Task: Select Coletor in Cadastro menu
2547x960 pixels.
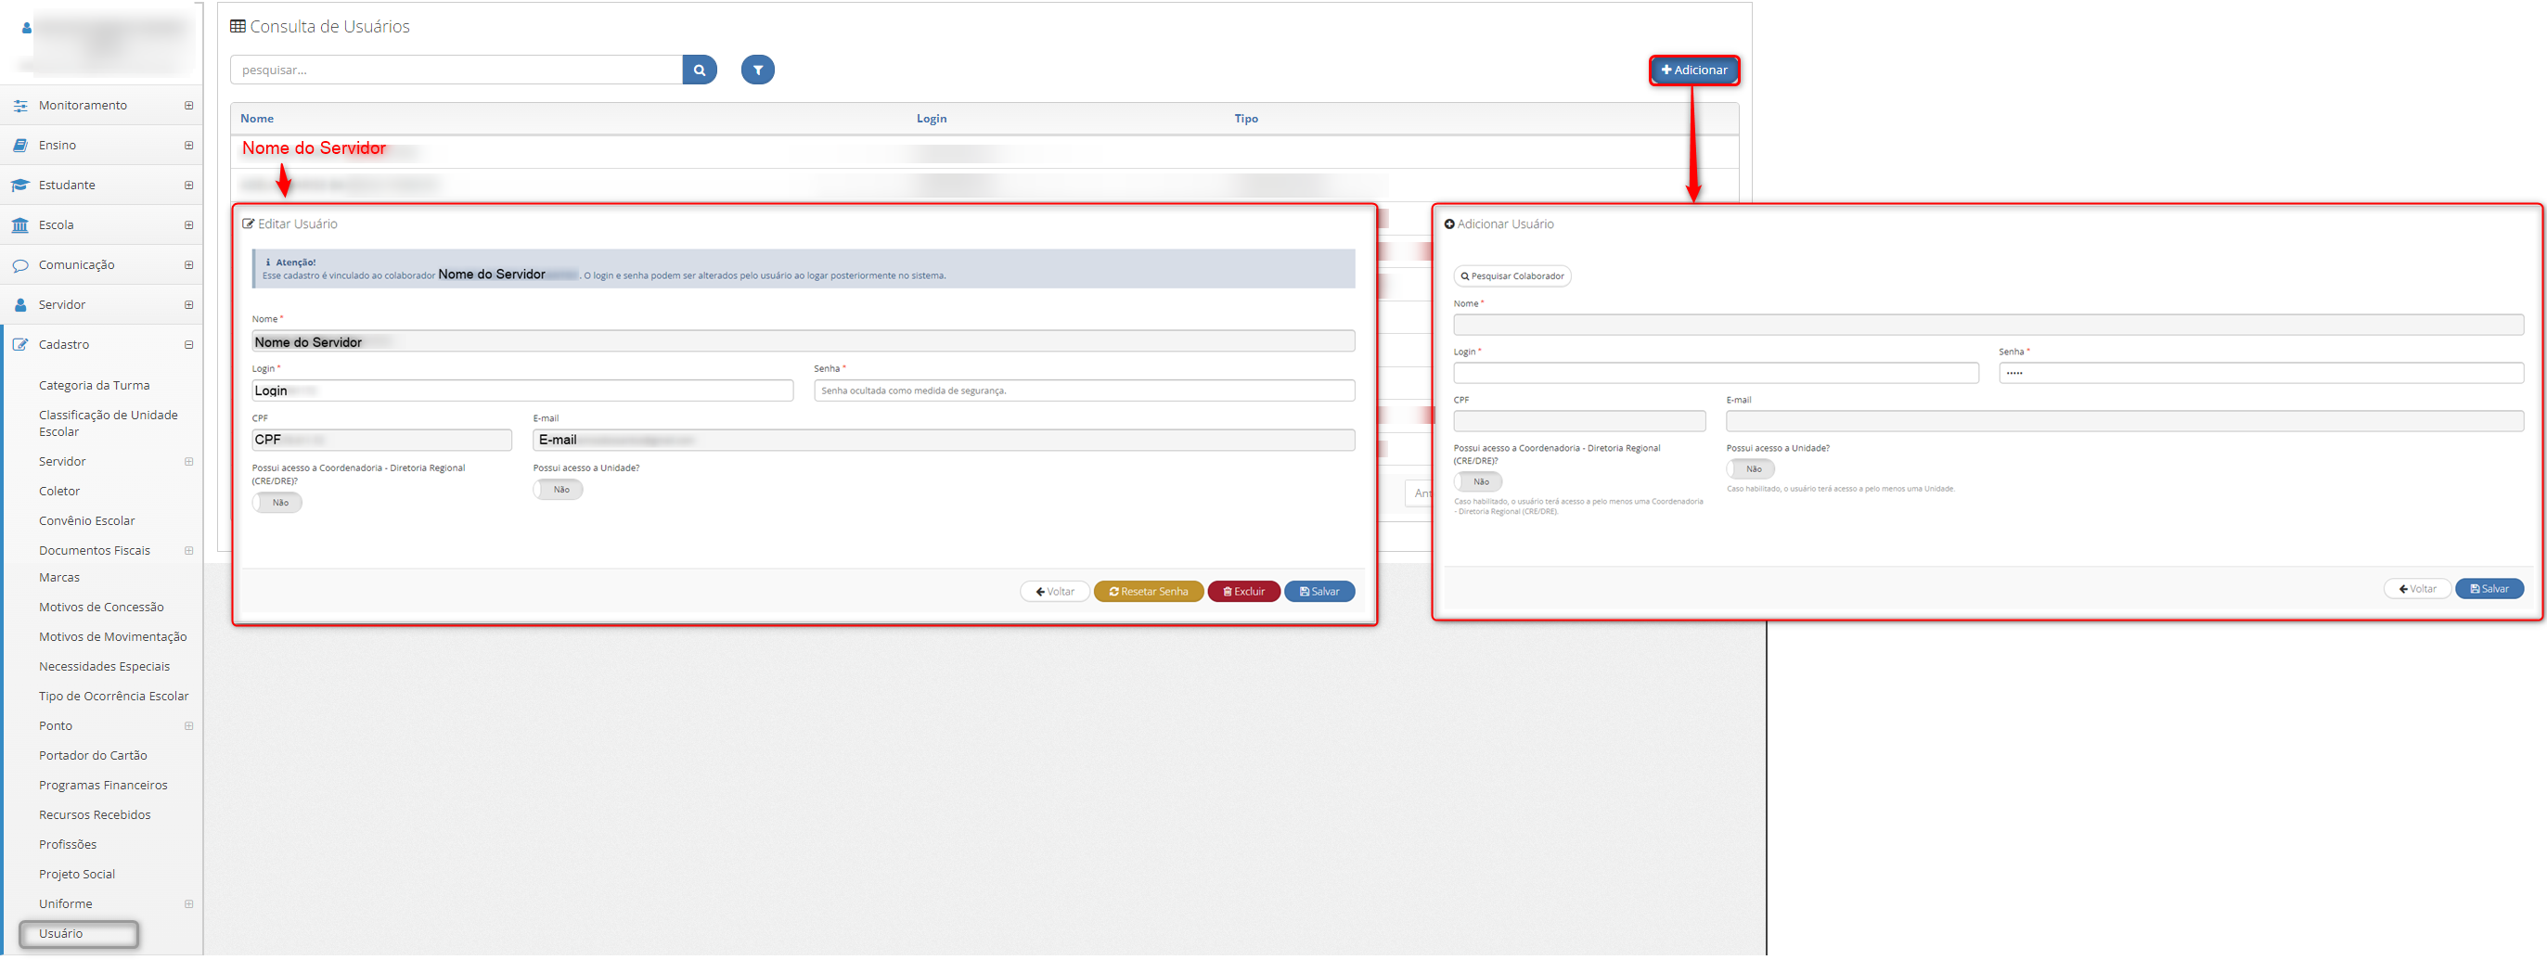Action: click(59, 492)
